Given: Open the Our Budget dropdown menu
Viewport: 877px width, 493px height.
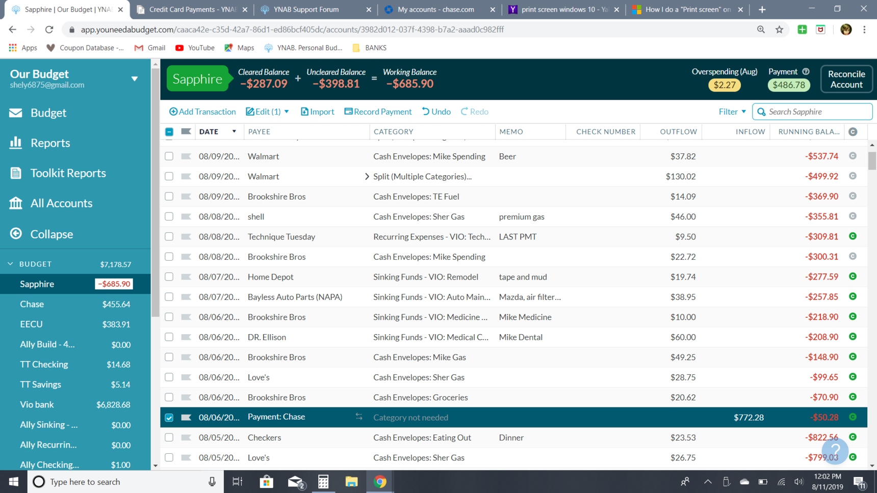Looking at the screenshot, I should click(x=135, y=79).
